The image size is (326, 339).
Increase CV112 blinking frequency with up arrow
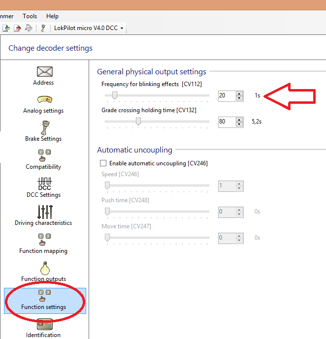[239, 93]
